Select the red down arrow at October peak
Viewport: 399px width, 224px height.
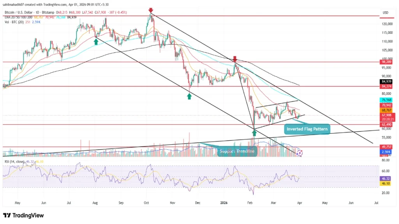coord(150,10)
